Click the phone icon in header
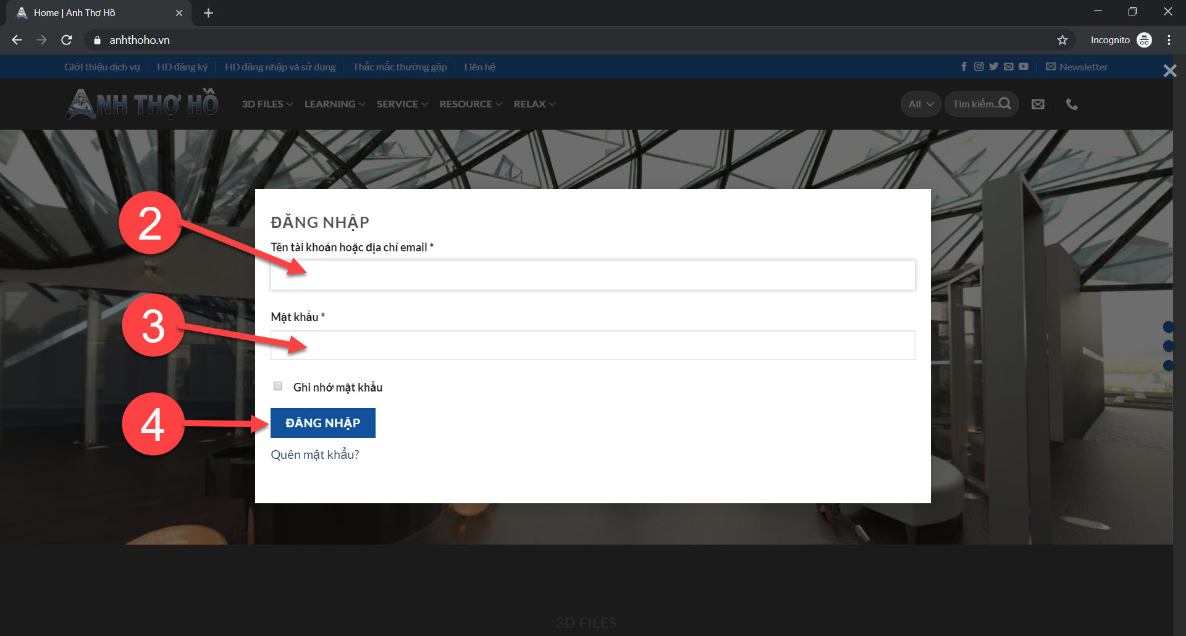Viewport: 1186px width, 636px height. coord(1072,104)
